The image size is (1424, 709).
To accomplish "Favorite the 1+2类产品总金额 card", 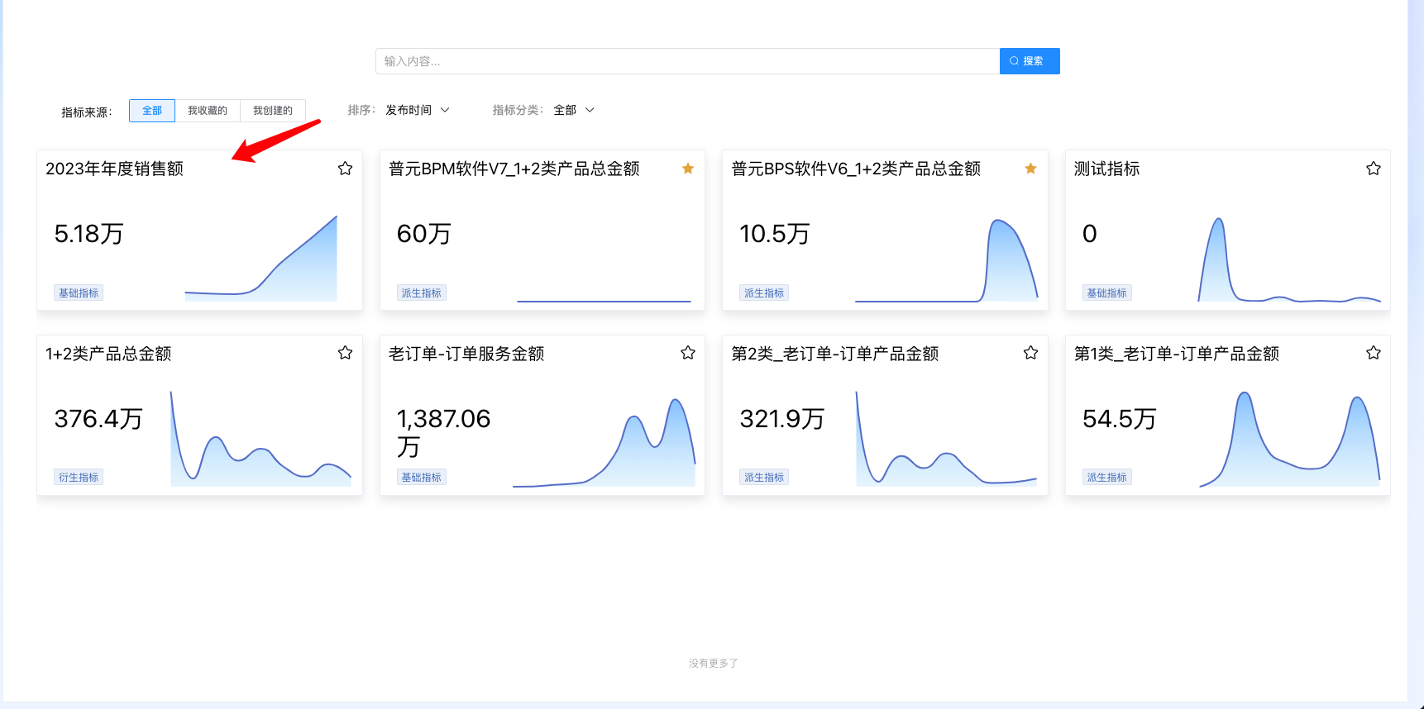I will 345,353.
